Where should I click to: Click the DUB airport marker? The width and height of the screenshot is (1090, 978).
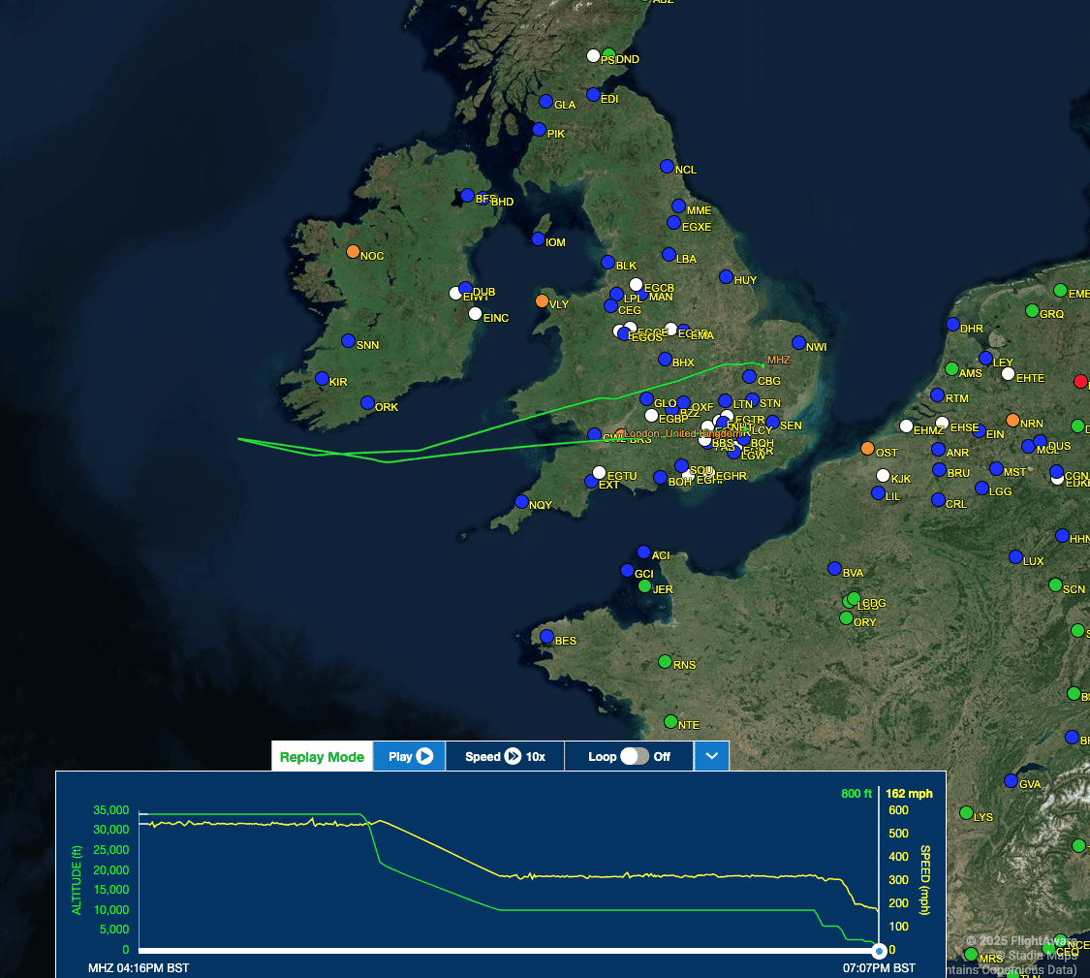tap(465, 289)
